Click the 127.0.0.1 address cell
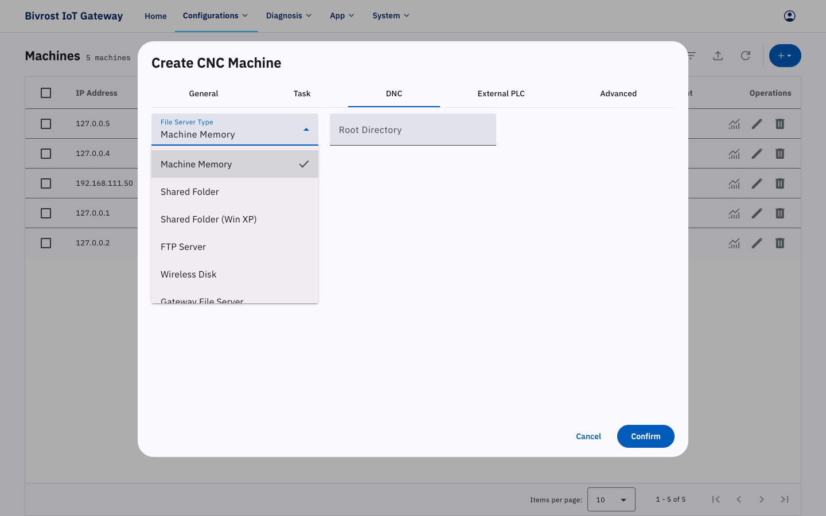Screen dimensions: 826x516 click(93, 213)
